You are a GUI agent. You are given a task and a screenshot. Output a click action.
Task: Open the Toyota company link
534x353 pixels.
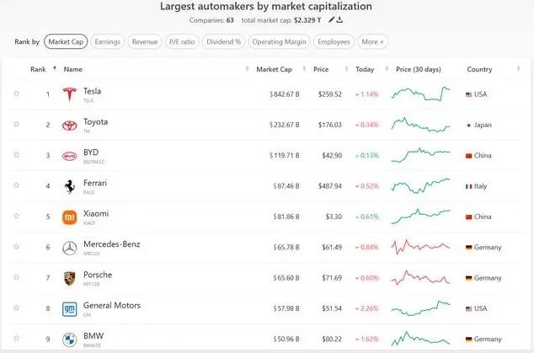pos(95,121)
